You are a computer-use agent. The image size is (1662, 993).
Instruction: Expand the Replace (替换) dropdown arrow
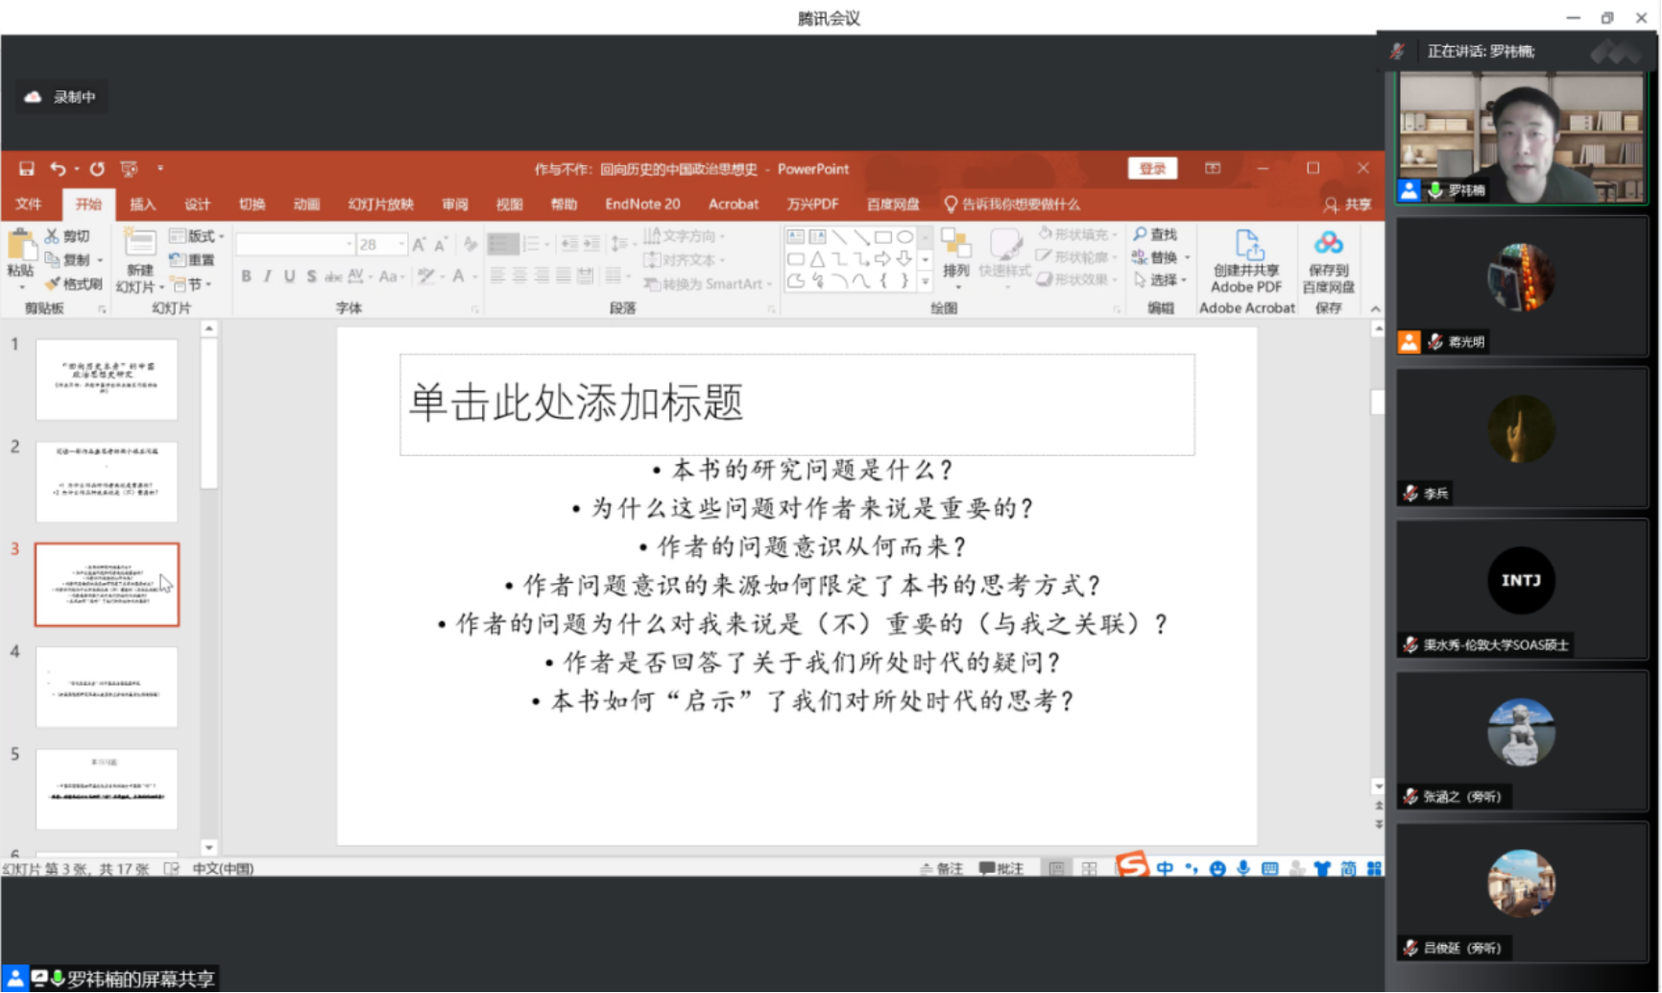(x=1188, y=257)
